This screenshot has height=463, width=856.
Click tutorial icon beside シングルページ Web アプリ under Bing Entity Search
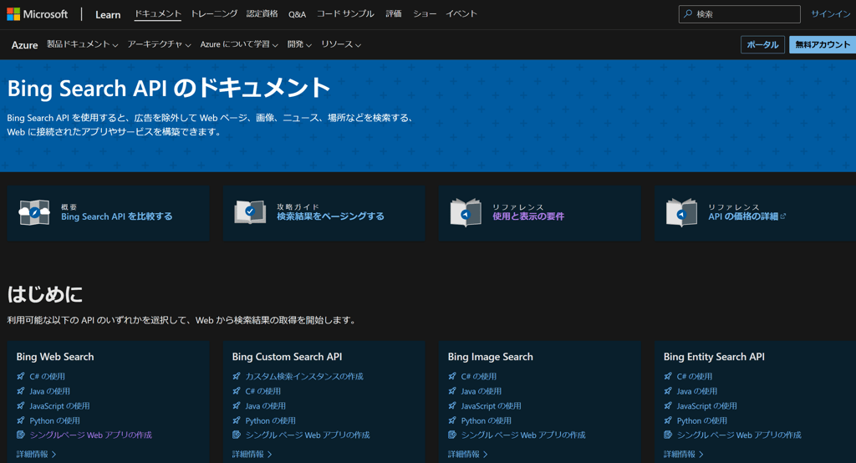[x=668, y=435]
